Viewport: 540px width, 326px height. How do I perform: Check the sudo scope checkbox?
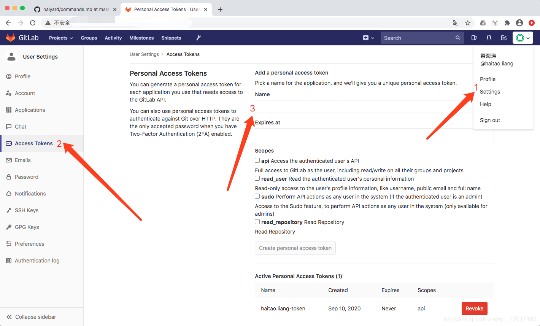pos(257,196)
